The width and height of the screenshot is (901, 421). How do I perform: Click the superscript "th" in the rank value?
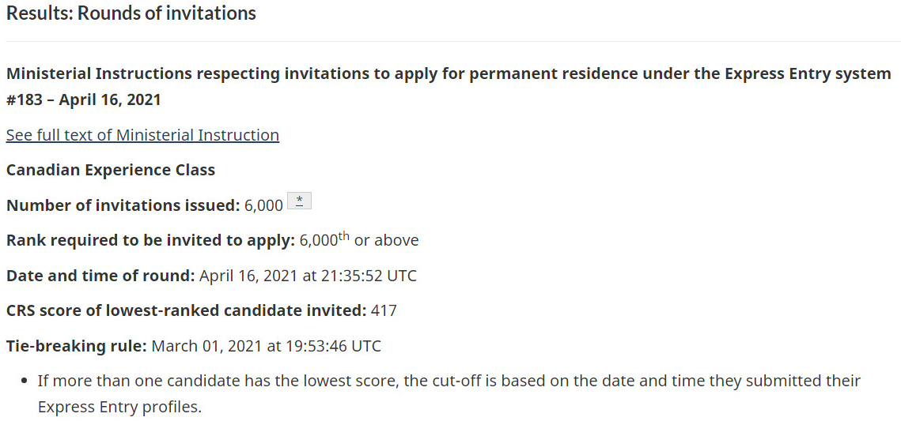coord(343,236)
